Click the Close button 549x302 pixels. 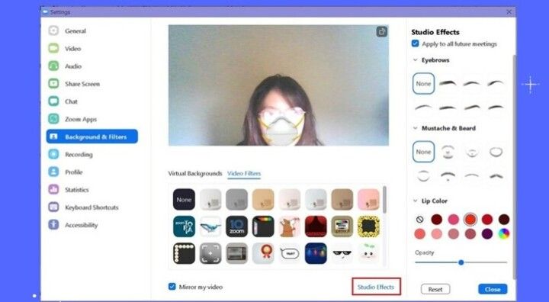coord(493,289)
